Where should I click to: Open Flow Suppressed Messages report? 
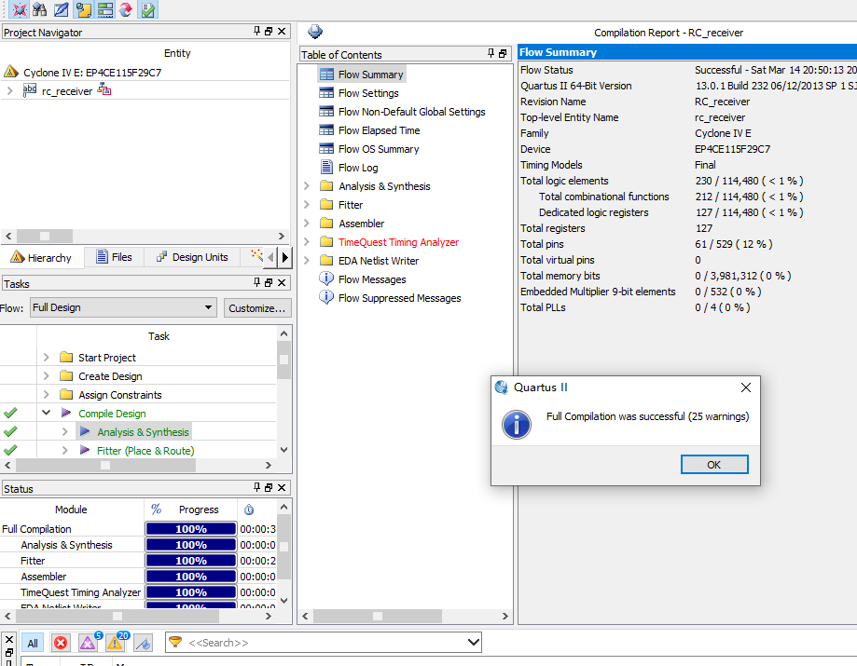click(x=399, y=298)
